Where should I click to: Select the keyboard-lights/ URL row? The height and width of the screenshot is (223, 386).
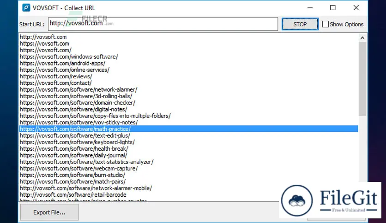tap(189, 142)
